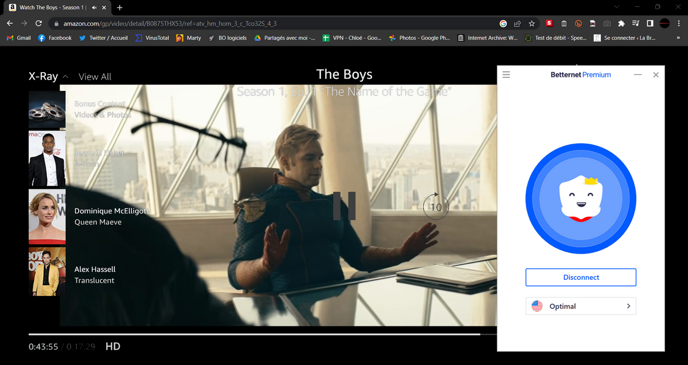688x365 pixels.
Task: Open the Se connecter ‹ La Br... bookmark
Action: pos(624,38)
